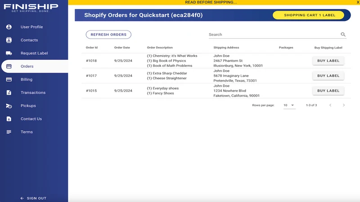Click the Shipping Address column header
The height and width of the screenshot is (202, 360).
tap(226, 48)
